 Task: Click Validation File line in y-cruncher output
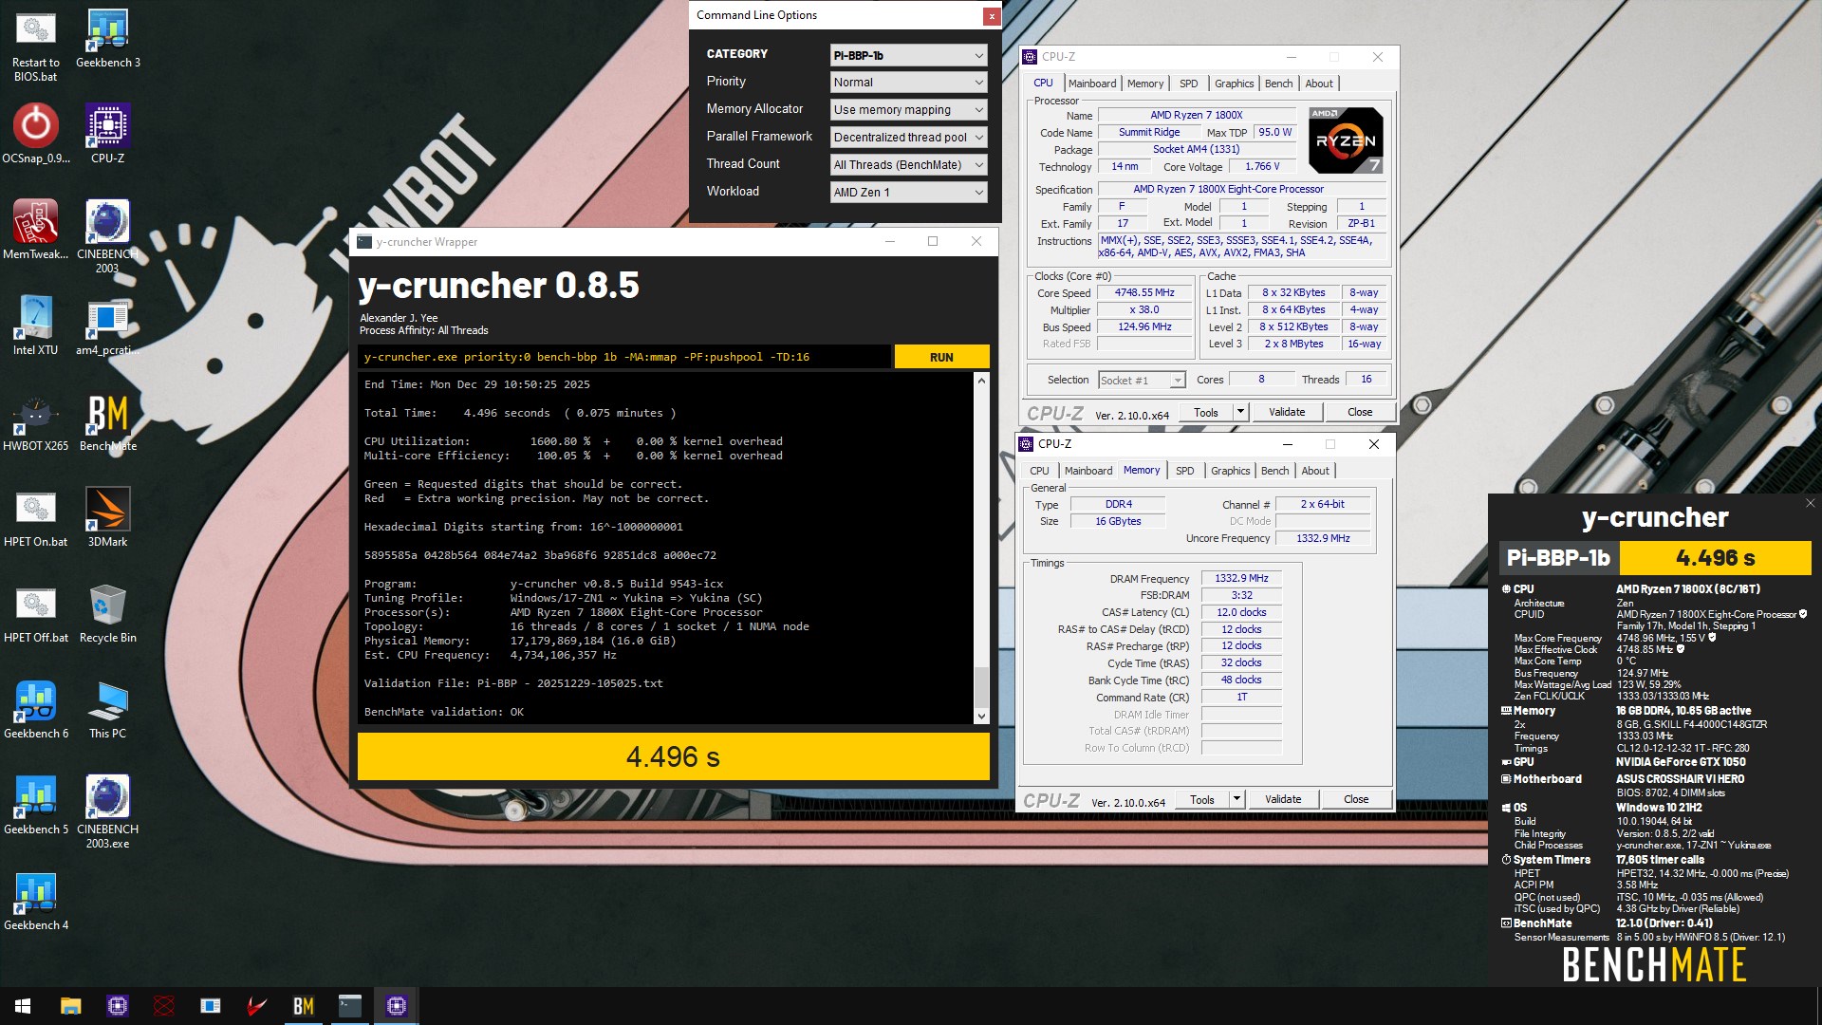513,683
